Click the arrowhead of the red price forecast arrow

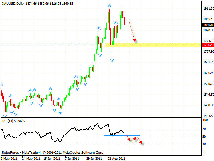pyautogui.click(x=135, y=41)
